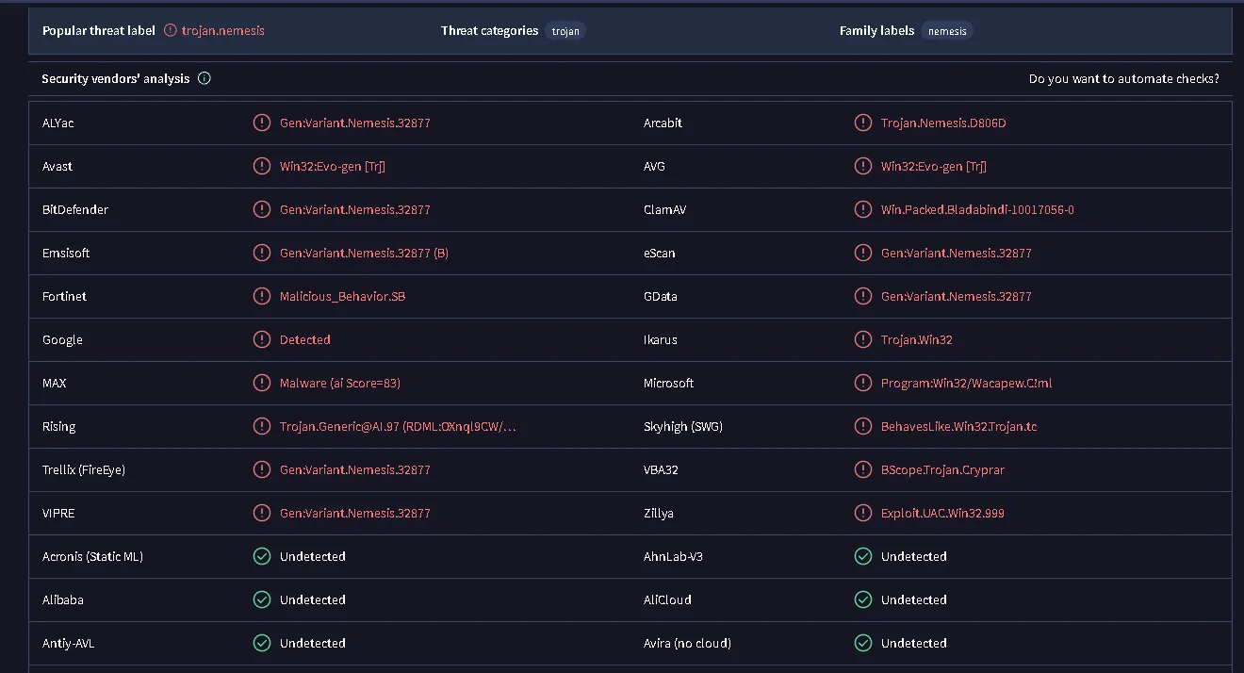Click green check icon in Acronis row

click(x=262, y=556)
